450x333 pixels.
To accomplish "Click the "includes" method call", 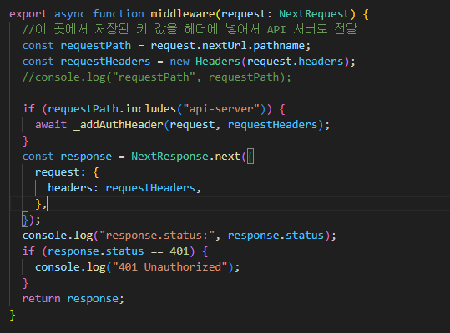I will click(150, 109).
